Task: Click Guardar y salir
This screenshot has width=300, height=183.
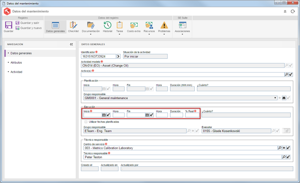Action: 27,23
